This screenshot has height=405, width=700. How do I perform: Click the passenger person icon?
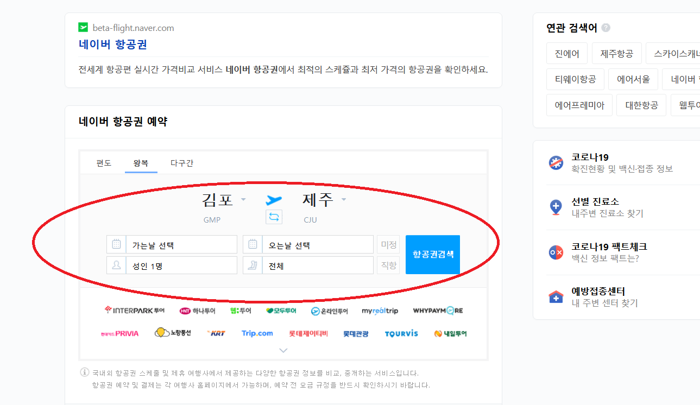tap(116, 265)
